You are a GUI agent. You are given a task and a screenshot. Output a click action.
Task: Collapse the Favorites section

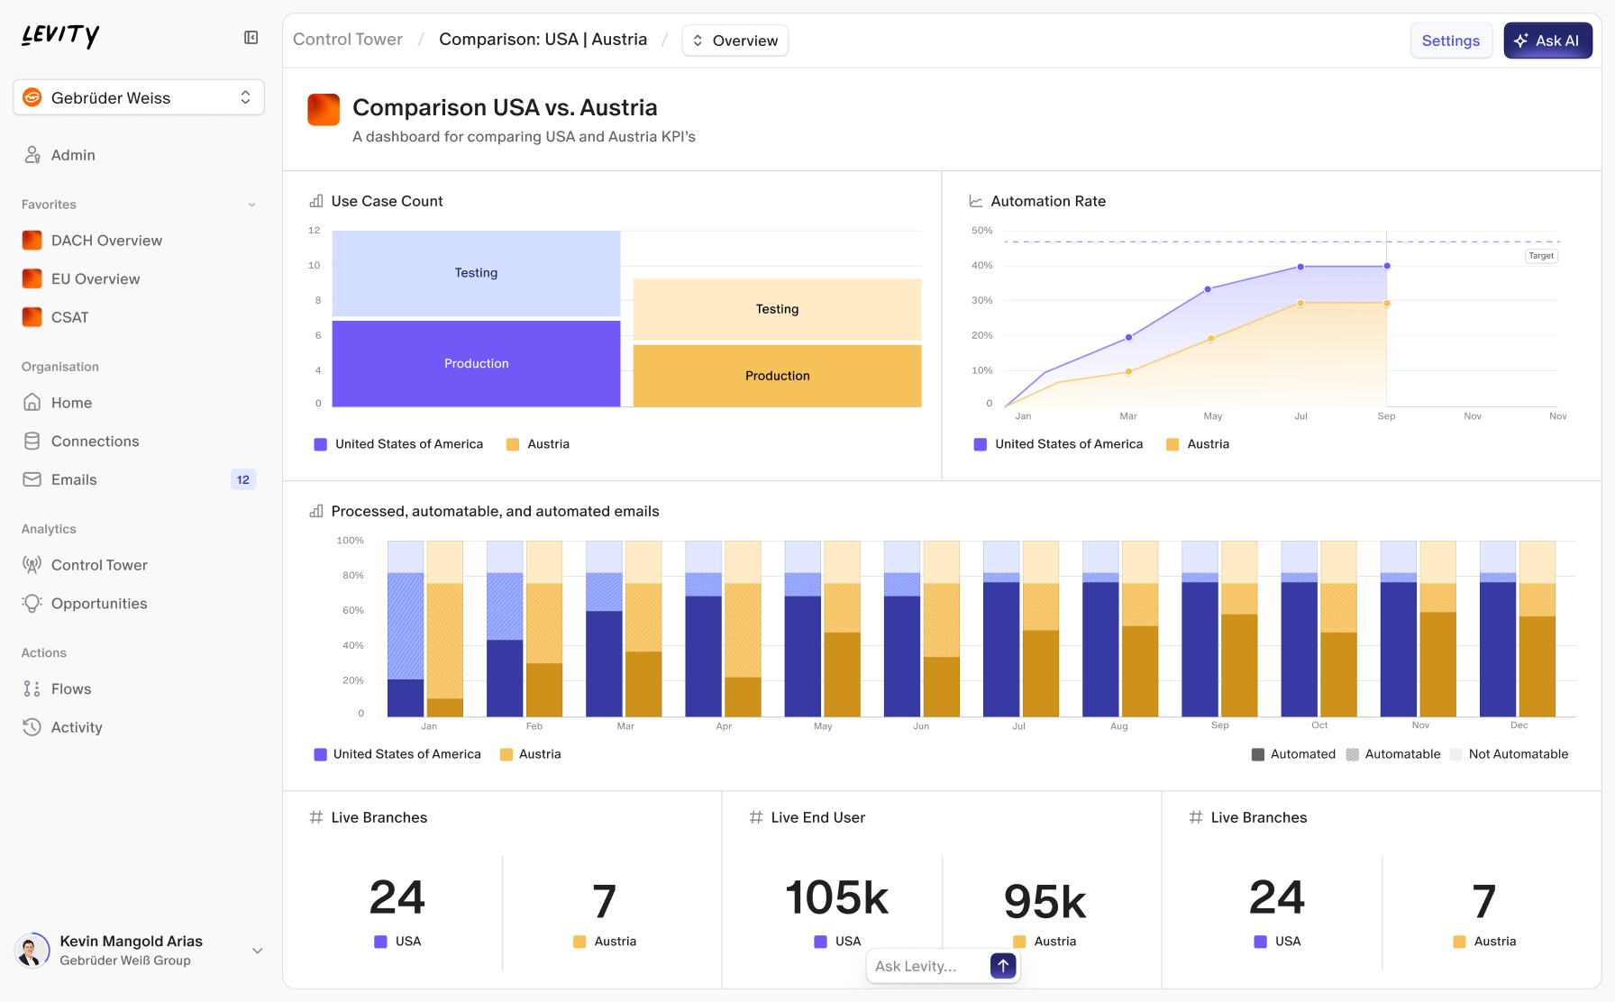tap(251, 205)
